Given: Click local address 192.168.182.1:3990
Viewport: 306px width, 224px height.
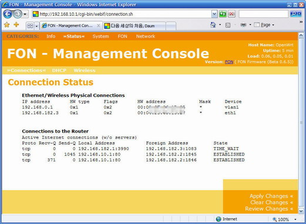Looking at the screenshot, I should 103,149.
